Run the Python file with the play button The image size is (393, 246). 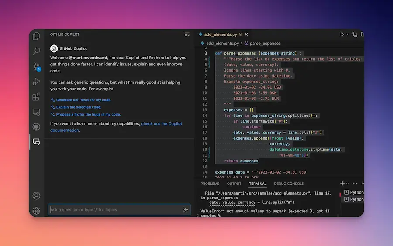click(x=342, y=34)
